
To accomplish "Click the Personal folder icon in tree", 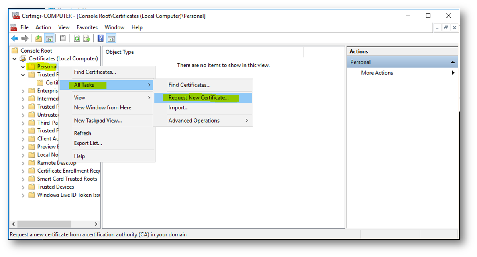I will [x=31, y=66].
